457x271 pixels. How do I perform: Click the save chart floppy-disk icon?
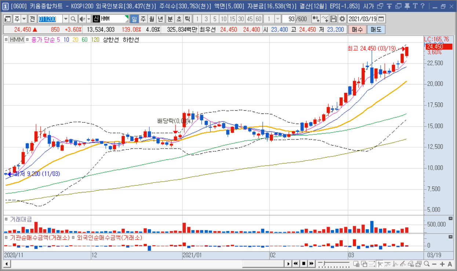(334, 19)
